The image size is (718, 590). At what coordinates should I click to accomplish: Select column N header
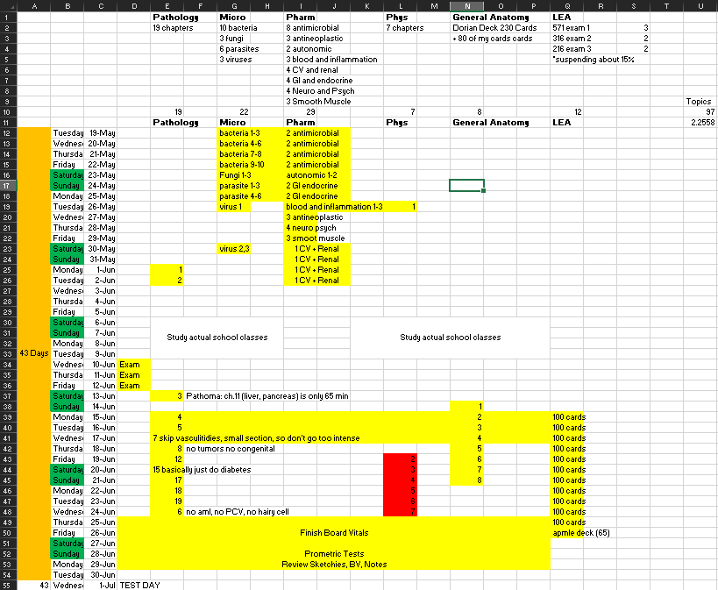click(466, 5)
